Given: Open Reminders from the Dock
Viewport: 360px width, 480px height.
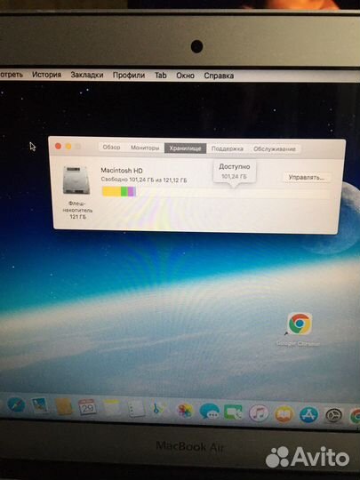Looking at the screenshot, I should [136, 409].
